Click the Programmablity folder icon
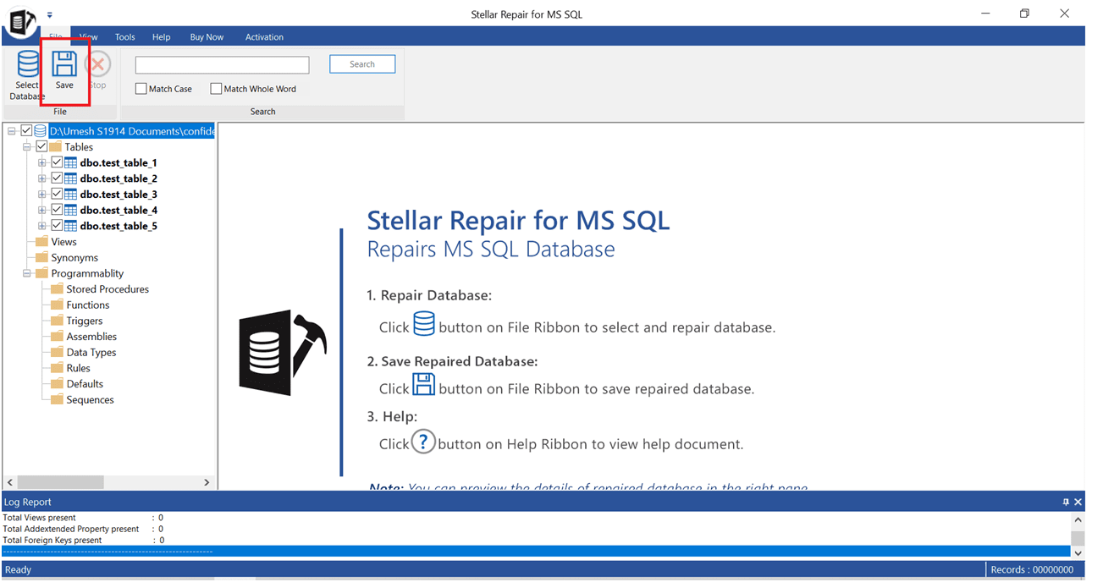This screenshot has height=582, width=1114. (41, 273)
